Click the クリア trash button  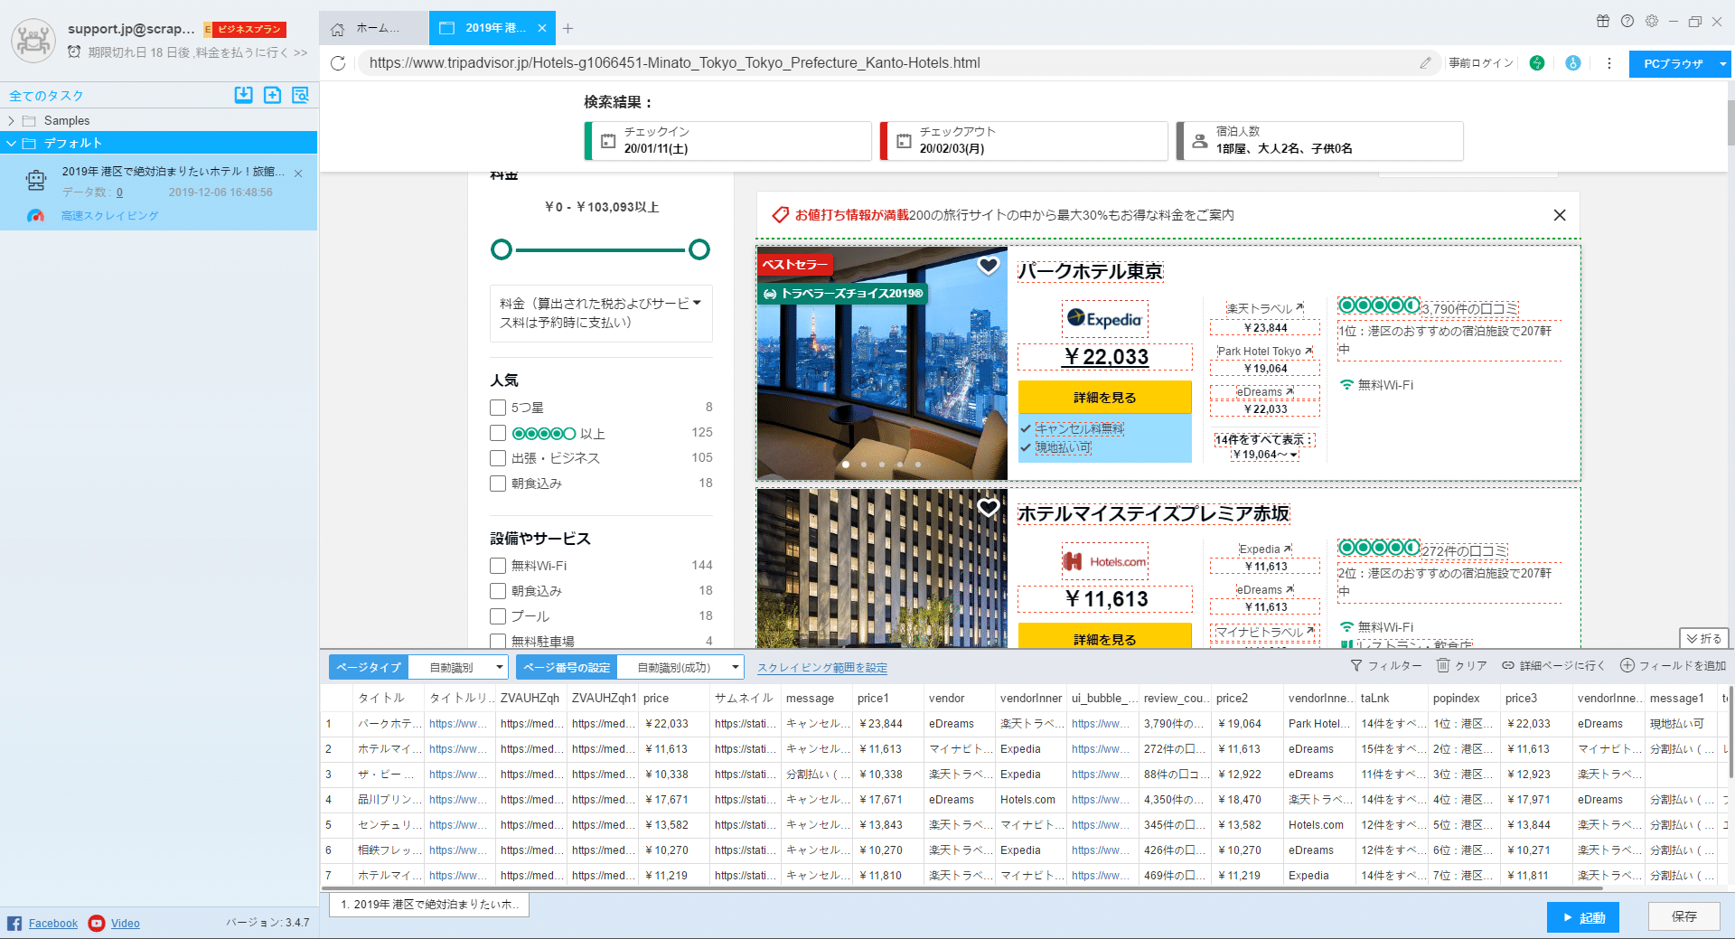click(x=1462, y=666)
